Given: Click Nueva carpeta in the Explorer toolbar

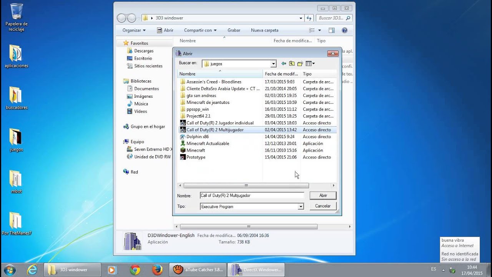Looking at the screenshot, I should 264,30.
